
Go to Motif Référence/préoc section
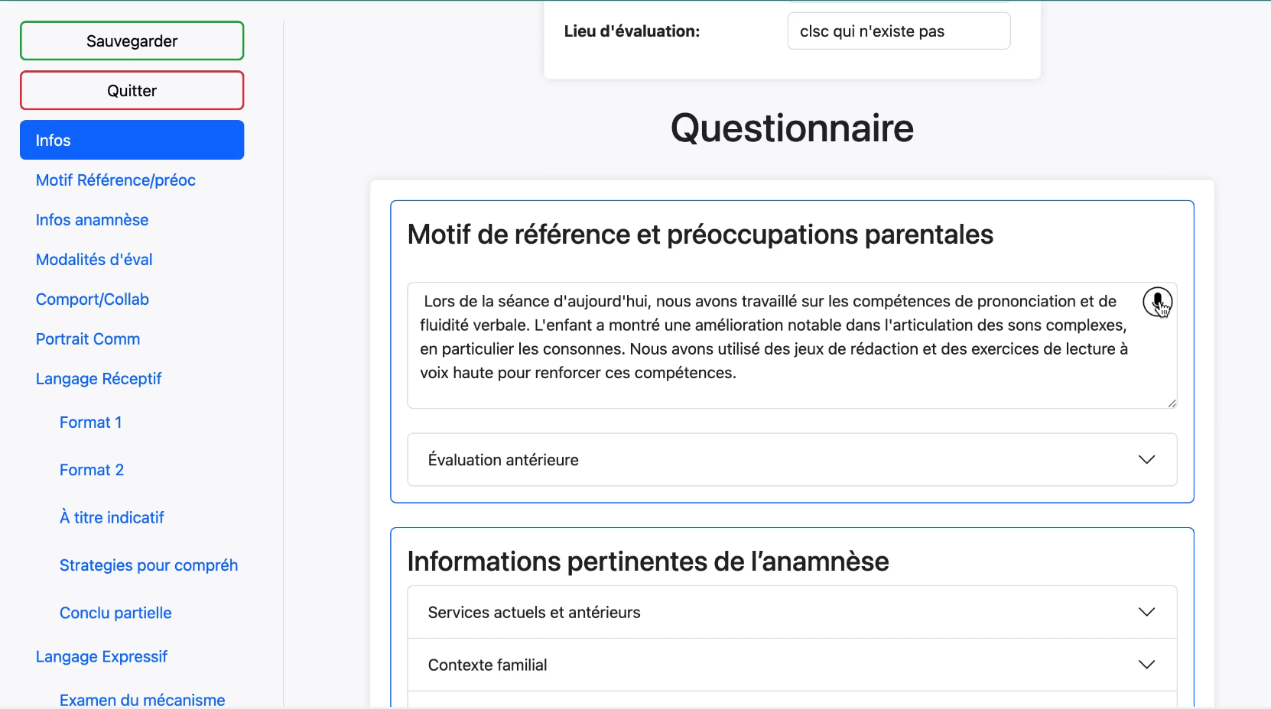tap(115, 180)
